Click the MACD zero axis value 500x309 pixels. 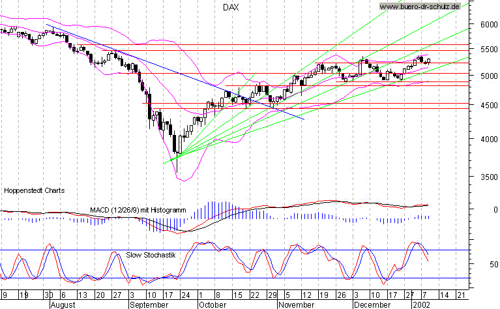click(495, 210)
